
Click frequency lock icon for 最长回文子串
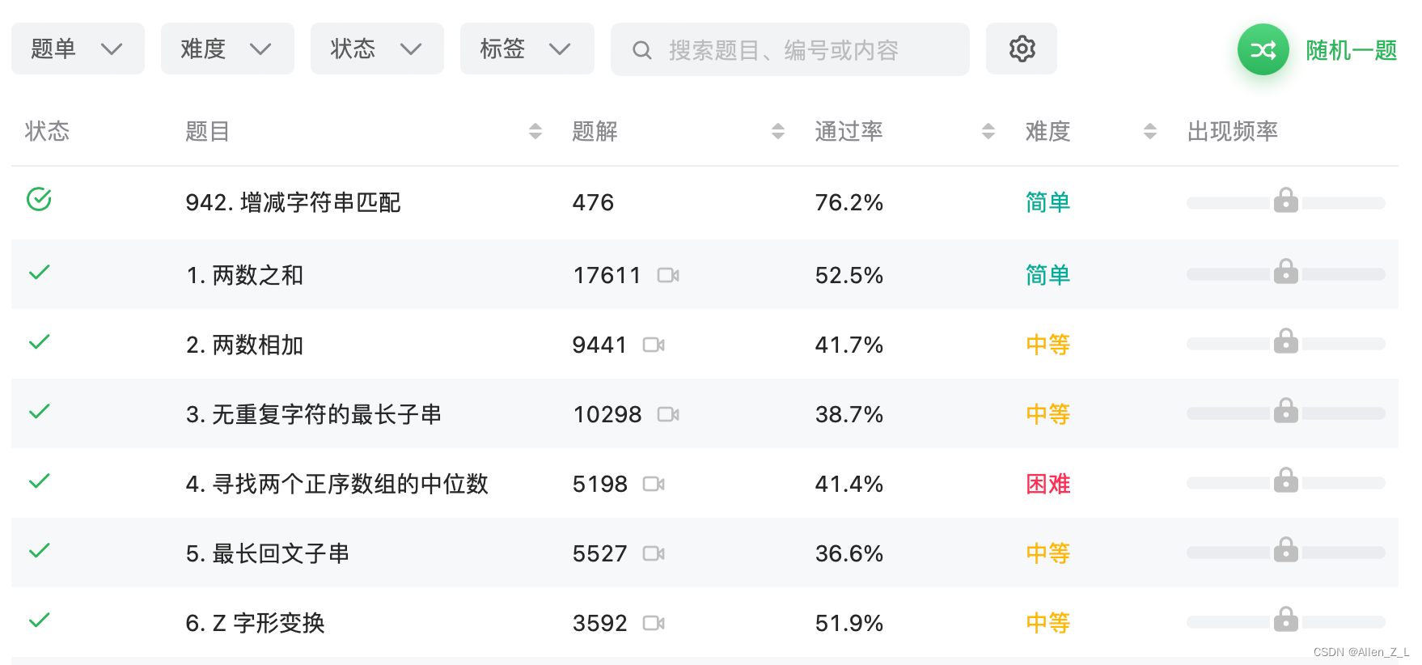[1285, 549]
